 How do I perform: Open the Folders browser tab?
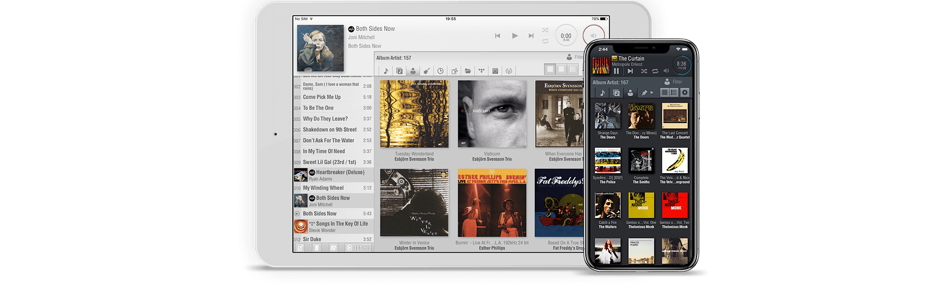pyautogui.click(x=468, y=71)
